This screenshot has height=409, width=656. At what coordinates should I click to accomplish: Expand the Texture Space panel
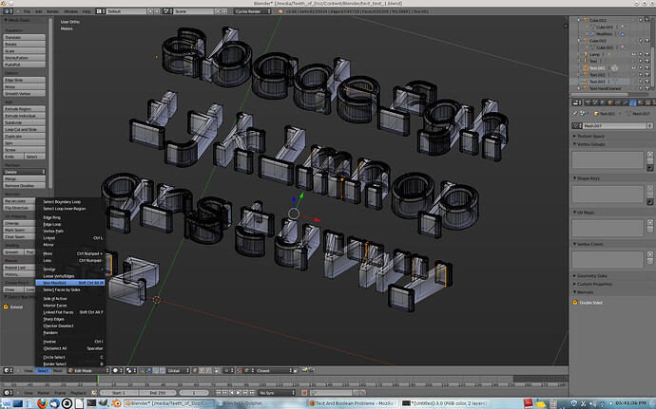(x=590, y=137)
